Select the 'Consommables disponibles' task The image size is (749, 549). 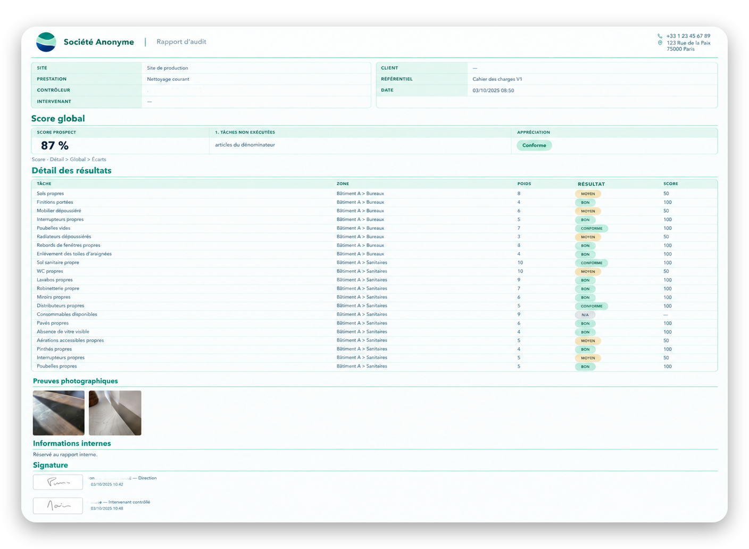[x=67, y=314]
